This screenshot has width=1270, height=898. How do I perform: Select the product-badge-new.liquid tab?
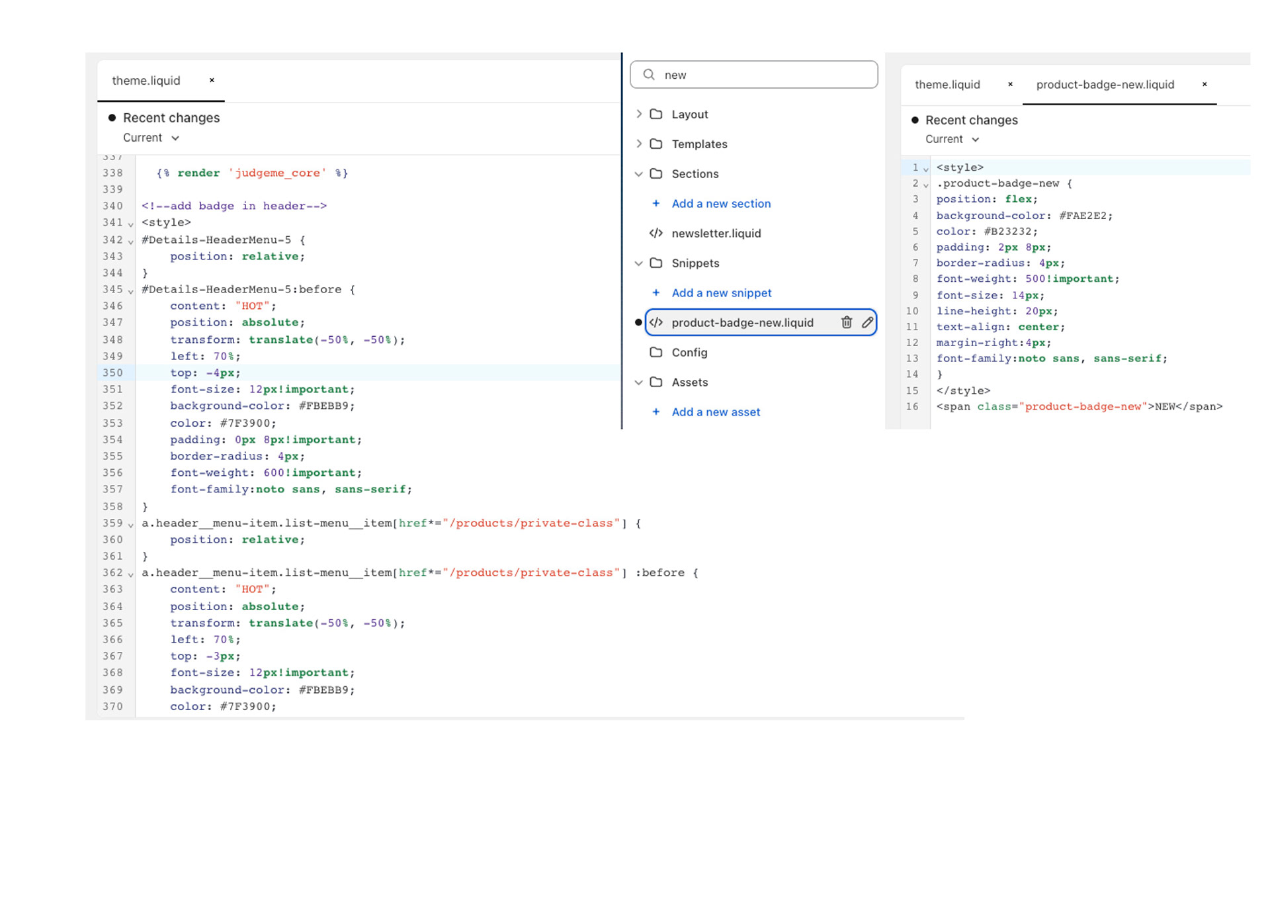(x=1105, y=85)
